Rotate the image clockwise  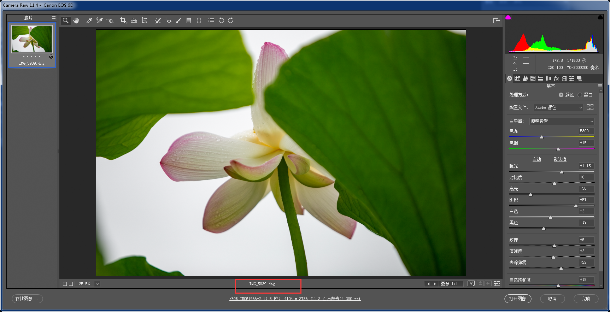pyautogui.click(x=230, y=20)
